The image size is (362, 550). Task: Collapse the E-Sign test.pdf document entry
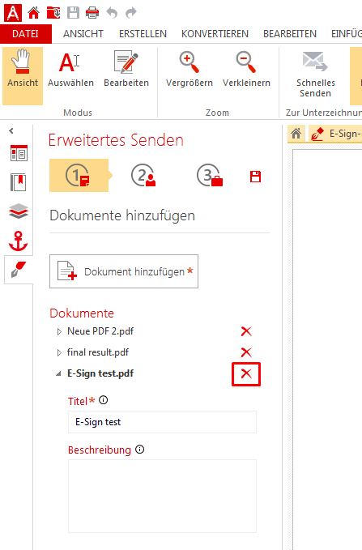[x=58, y=374]
